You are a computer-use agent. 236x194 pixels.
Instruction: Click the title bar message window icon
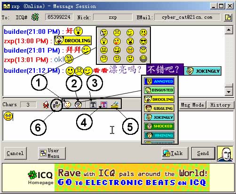click(7, 6)
